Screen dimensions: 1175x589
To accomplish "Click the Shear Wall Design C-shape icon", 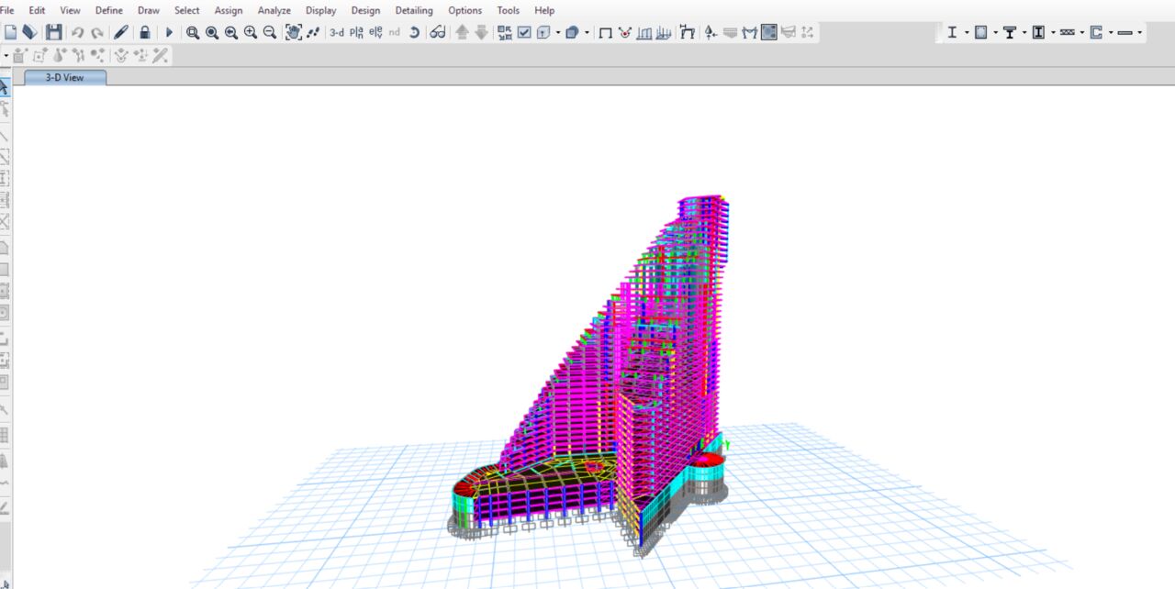I will pyautogui.click(x=1096, y=32).
